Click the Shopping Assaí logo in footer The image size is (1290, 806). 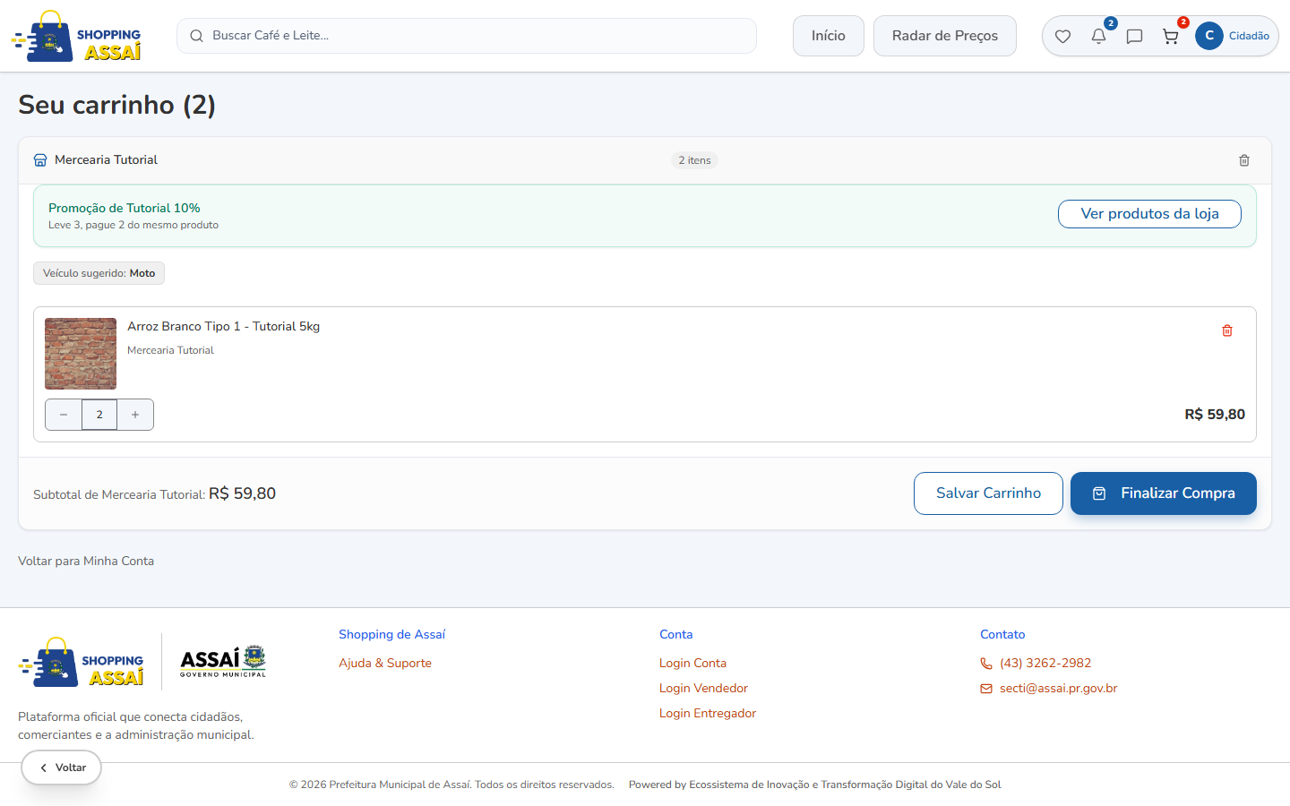tap(81, 662)
